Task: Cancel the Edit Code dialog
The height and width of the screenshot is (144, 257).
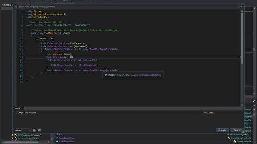Action: click(x=237, y=130)
